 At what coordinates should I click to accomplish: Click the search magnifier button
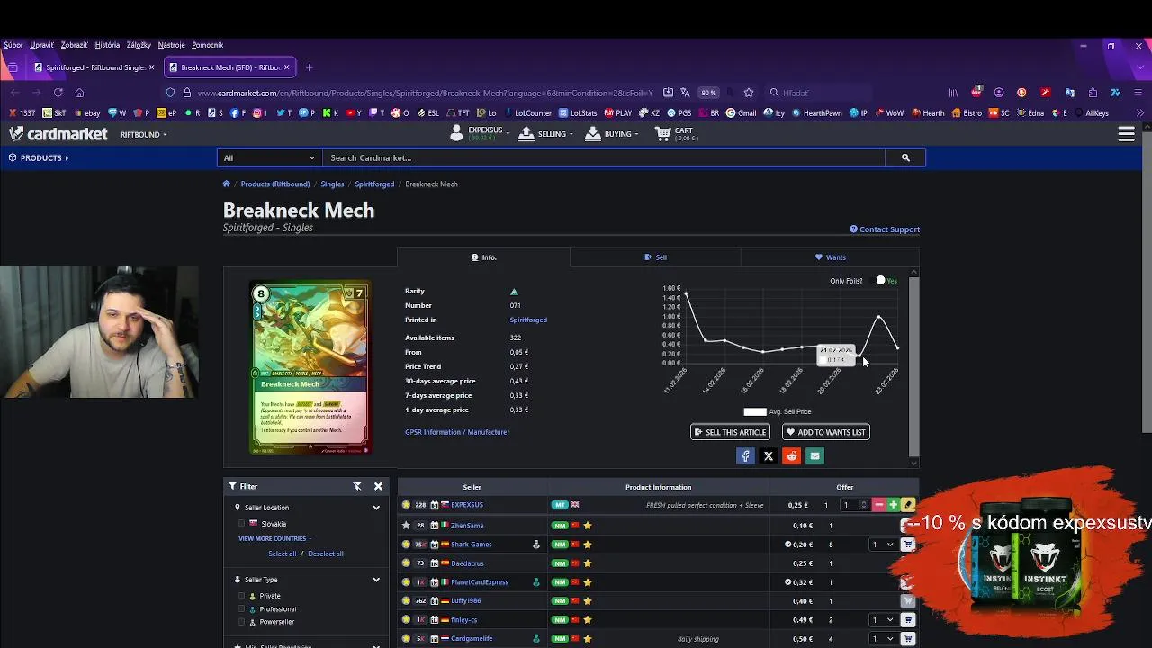[905, 157]
